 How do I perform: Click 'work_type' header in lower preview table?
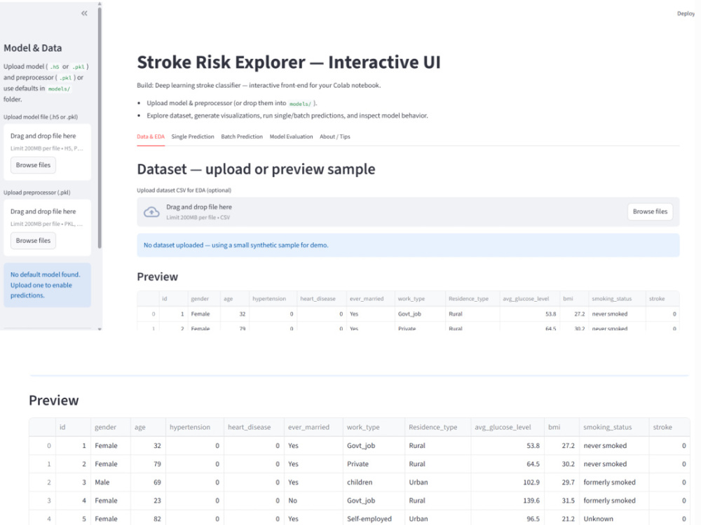point(374,427)
